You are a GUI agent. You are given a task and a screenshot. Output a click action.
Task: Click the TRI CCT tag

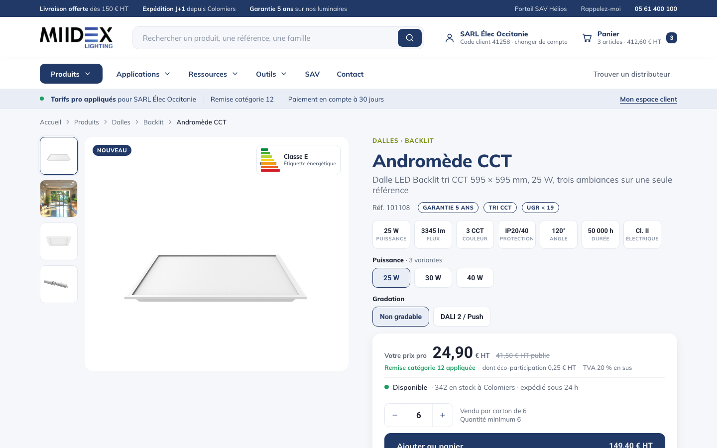point(500,208)
